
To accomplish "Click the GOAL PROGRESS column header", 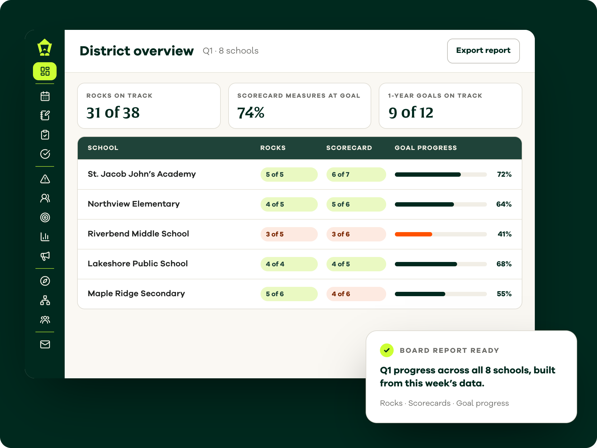I will click(x=426, y=148).
